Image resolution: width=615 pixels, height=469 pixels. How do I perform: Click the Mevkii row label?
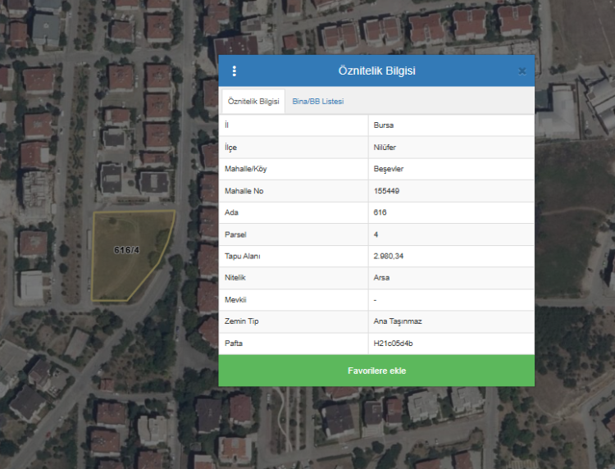point(236,299)
